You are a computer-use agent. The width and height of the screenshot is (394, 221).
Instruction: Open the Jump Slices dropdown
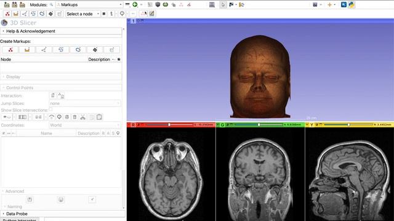pos(85,103)
